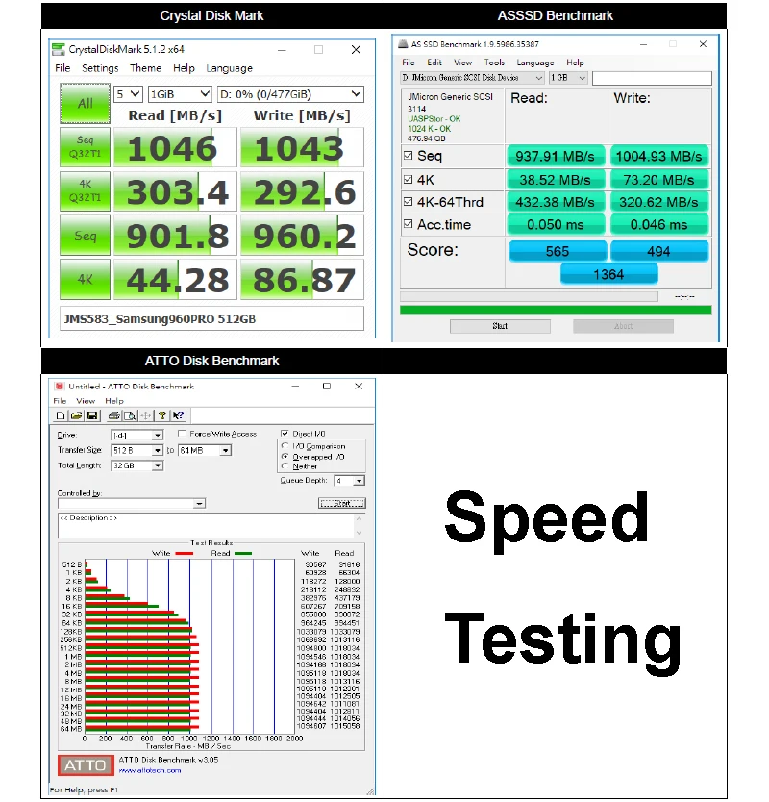This screenshot has height=802, width=769.
Task: Disable Direct I/O checkbox in ATTO
Action: click(x=285, y=434)
